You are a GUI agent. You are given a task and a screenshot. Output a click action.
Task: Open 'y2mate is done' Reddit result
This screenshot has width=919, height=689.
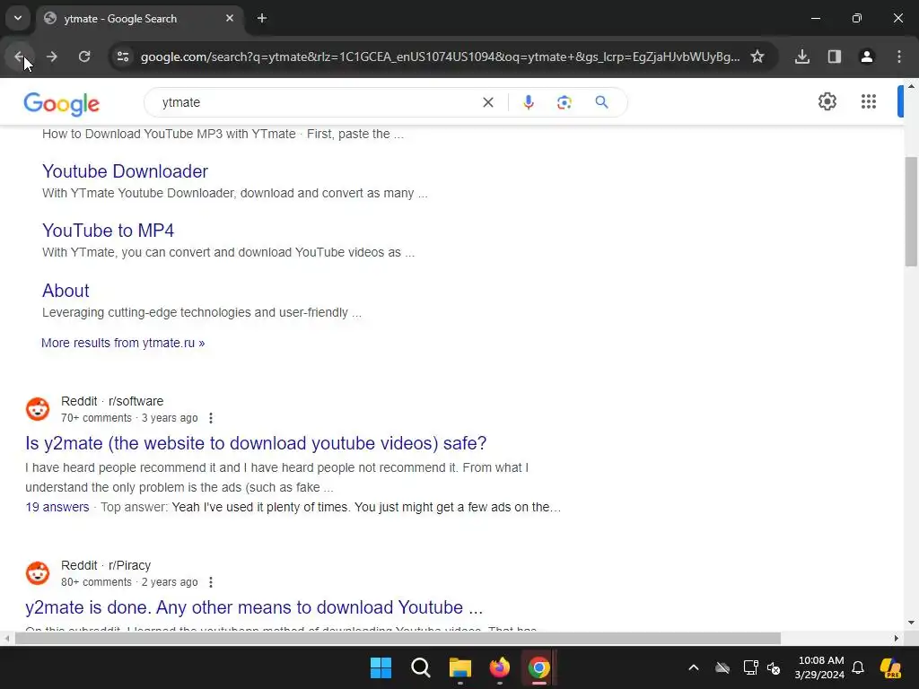click(254, 607)
